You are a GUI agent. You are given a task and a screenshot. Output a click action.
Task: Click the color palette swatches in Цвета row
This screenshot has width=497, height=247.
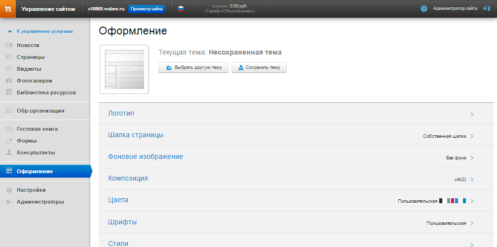pyautogui.click(x=453, y=201)
